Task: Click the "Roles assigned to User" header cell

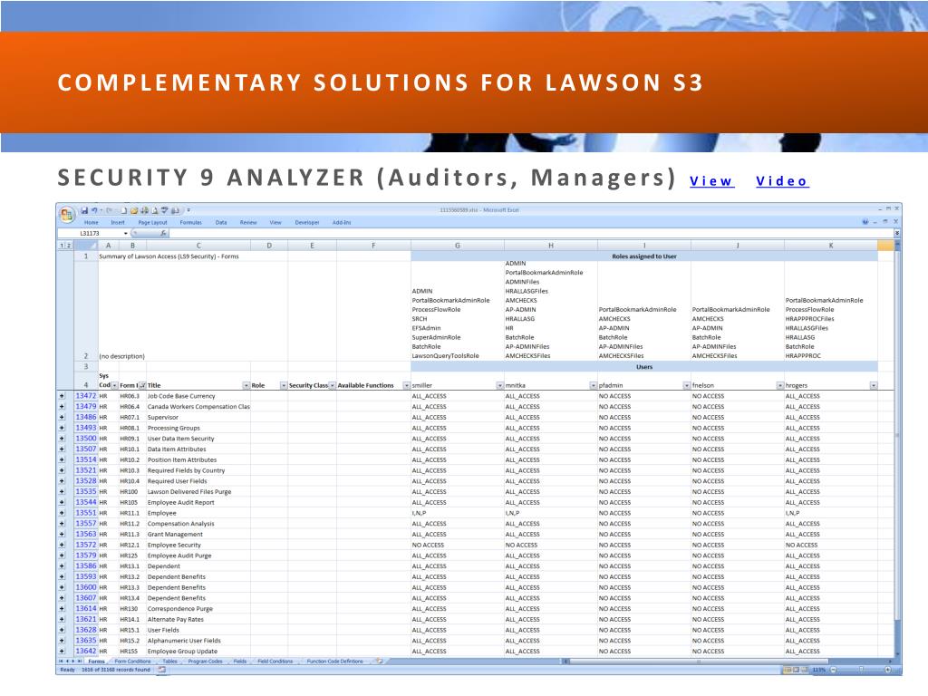Action: point(644,256)
